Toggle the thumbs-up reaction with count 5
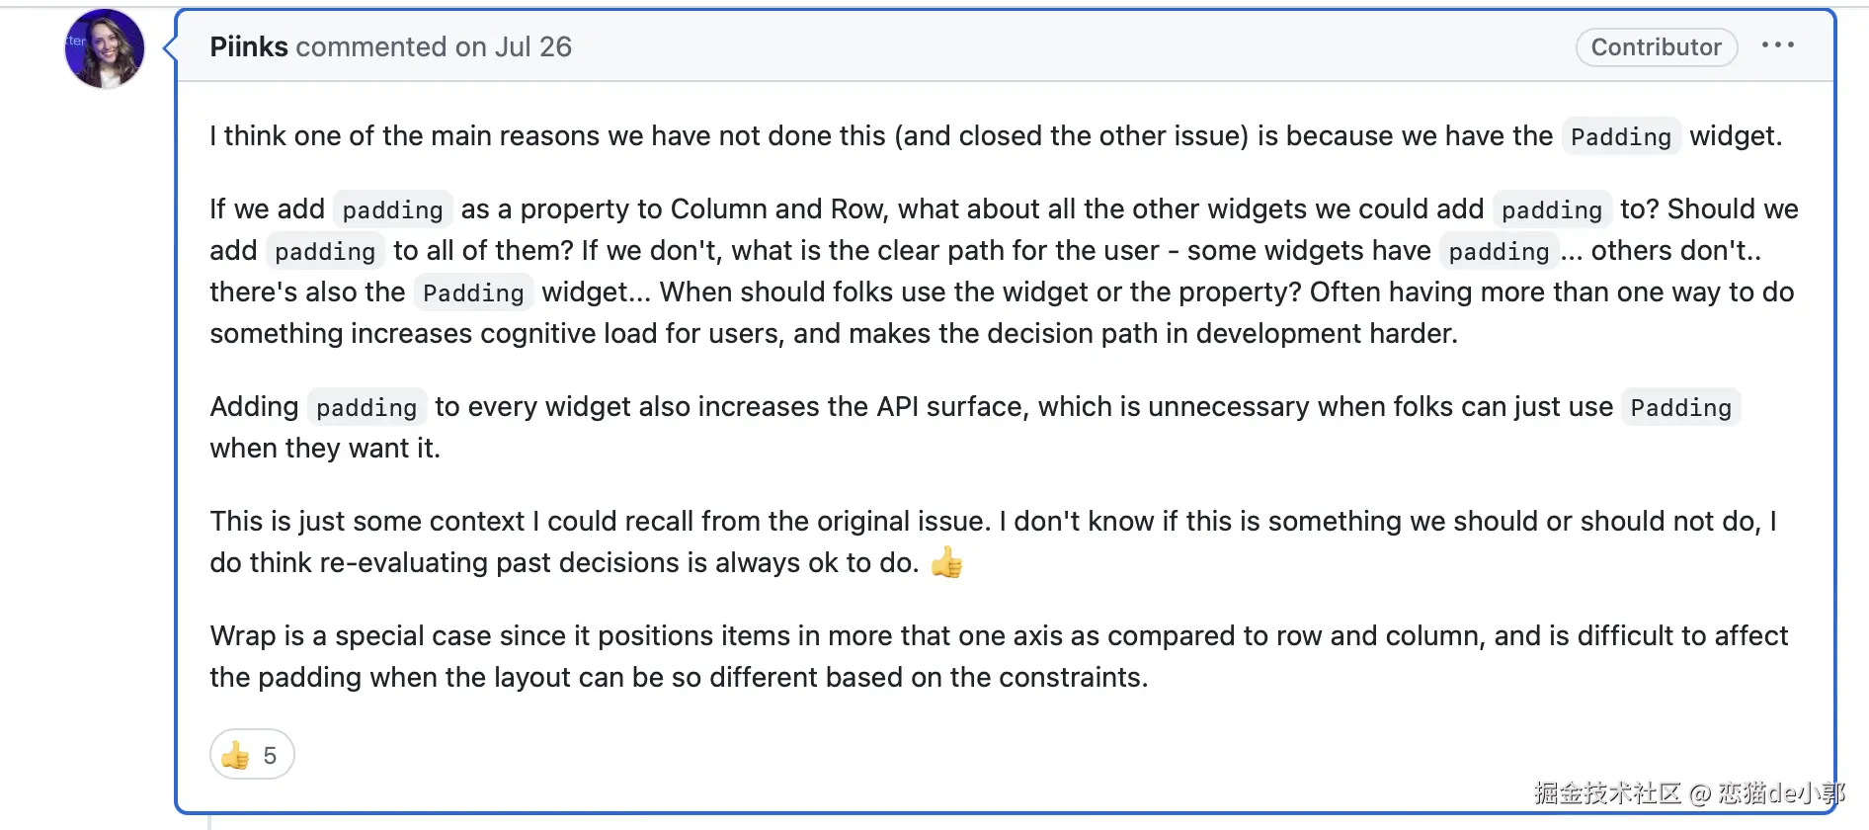 252,755
